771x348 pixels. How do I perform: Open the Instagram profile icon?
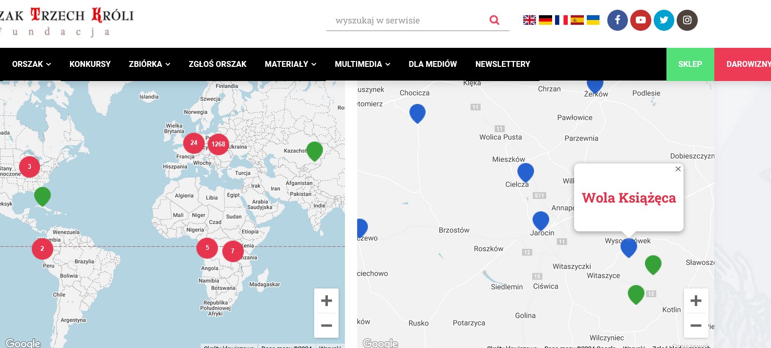687,20
